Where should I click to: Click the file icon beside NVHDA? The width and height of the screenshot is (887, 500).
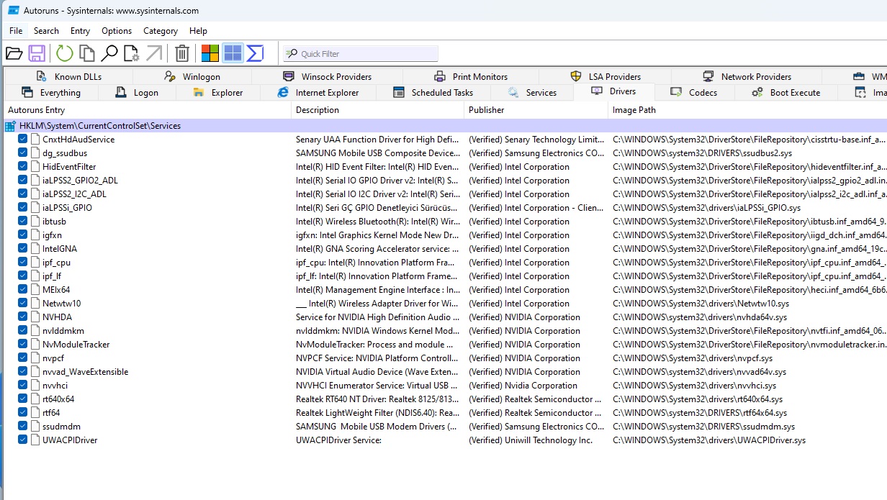pos(35,317)
